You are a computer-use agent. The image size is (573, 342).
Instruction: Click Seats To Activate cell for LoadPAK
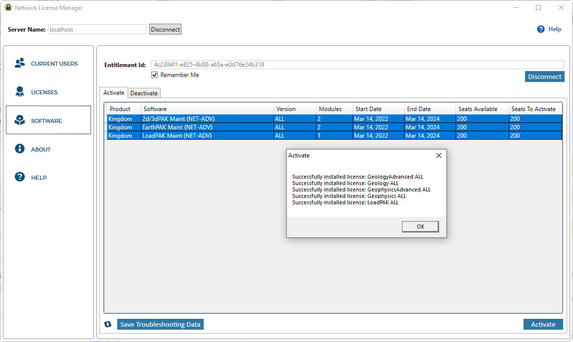(535, 135)
